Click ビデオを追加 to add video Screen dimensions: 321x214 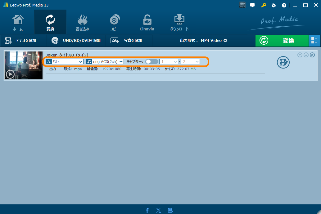20,41
